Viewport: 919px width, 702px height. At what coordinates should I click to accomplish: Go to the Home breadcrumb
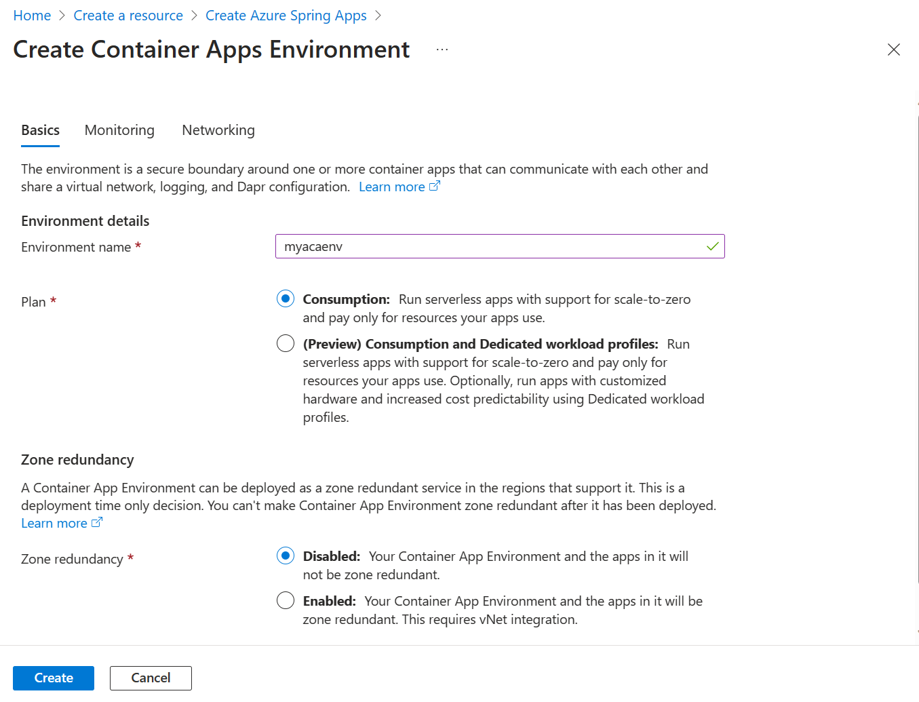pyautogui.click(x=32, y=16)
